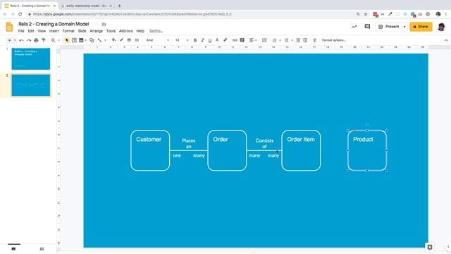Click the Highlight color marker icon
The image size is (451, 254).
[x=225, y=40]
